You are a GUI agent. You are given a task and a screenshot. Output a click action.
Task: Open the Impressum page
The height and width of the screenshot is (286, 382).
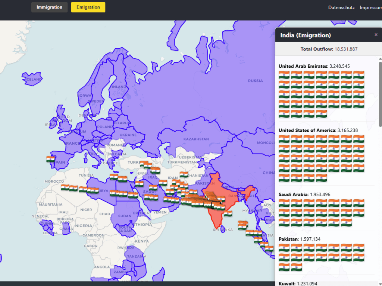pyautogui.click(x=371, y=7)
